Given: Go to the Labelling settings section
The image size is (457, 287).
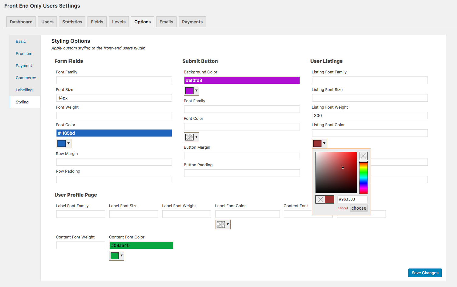Looking at the screenshot, I should coord(24,90).
